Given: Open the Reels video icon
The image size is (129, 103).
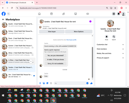Looking at the screenshot, I should [51, 14].
